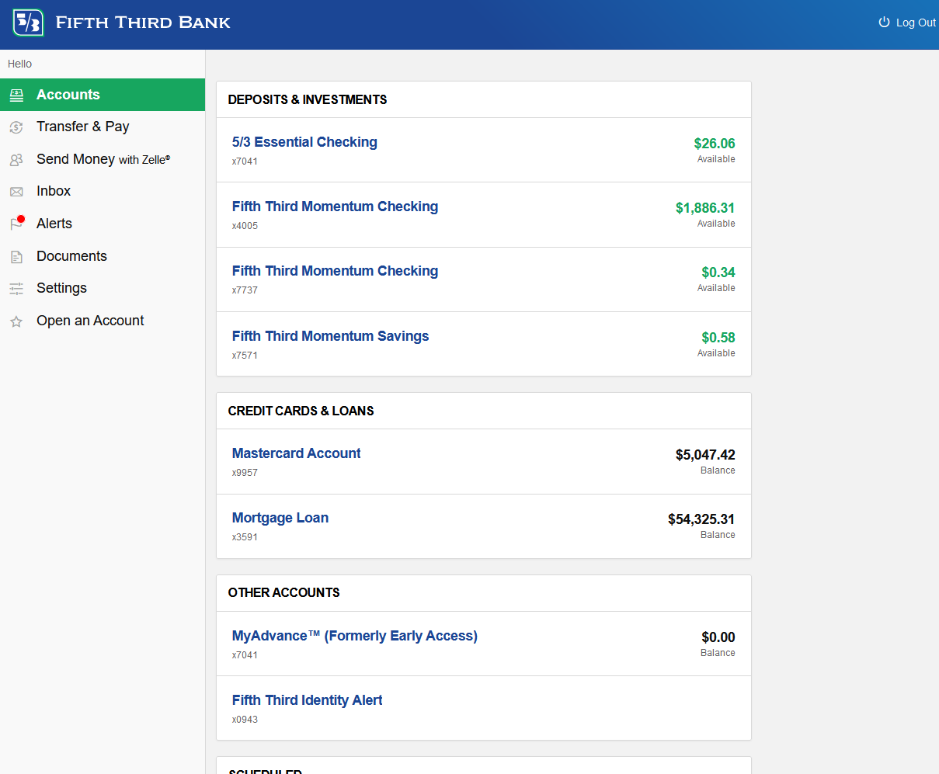Open Fifth Third Momentum Savings account
The height and width of the screenshot is (774, 939).
pos(330,336)
